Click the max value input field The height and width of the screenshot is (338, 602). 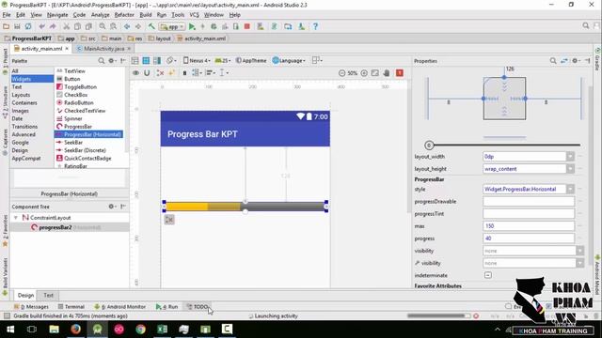[529, 226]
